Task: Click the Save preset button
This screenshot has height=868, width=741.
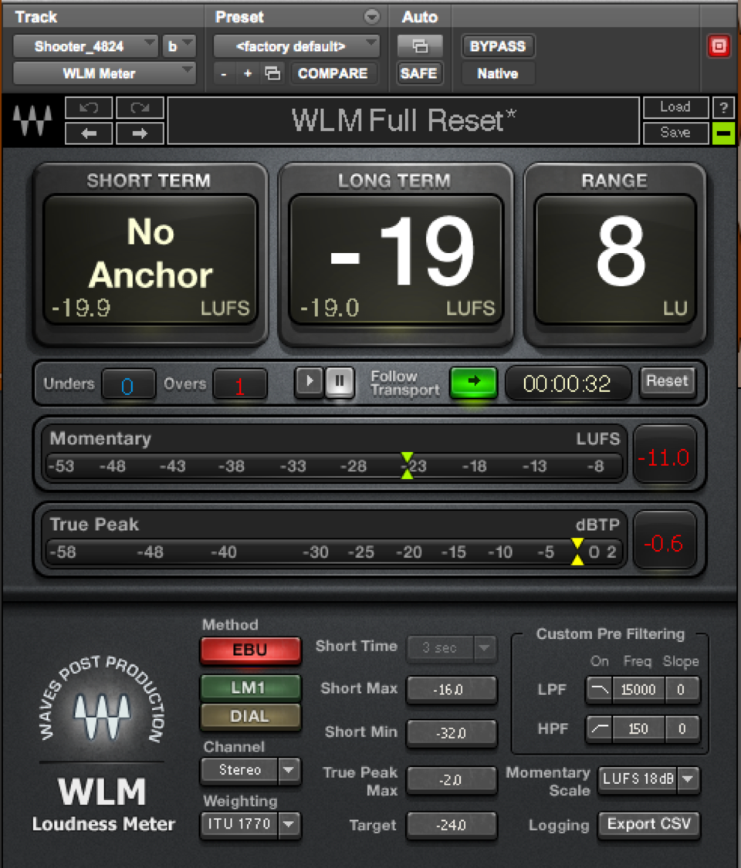Action: pos(675,133)
